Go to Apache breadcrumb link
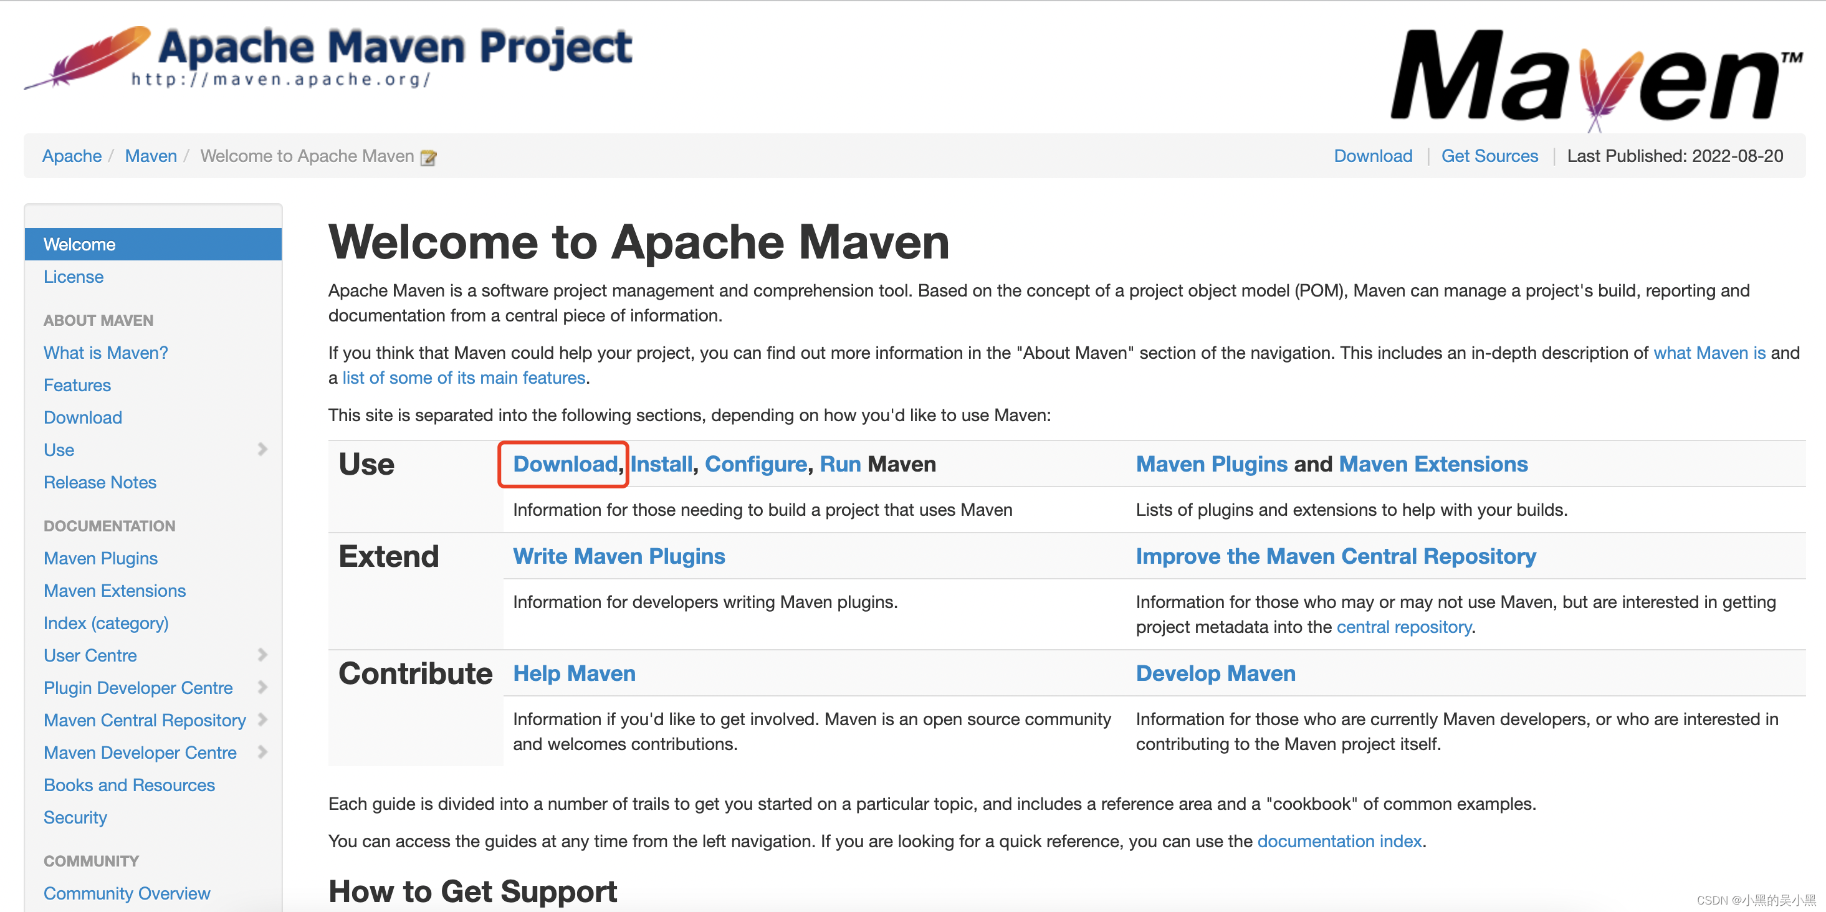This screenshot has height=912, width=1826. click(72, 156)
